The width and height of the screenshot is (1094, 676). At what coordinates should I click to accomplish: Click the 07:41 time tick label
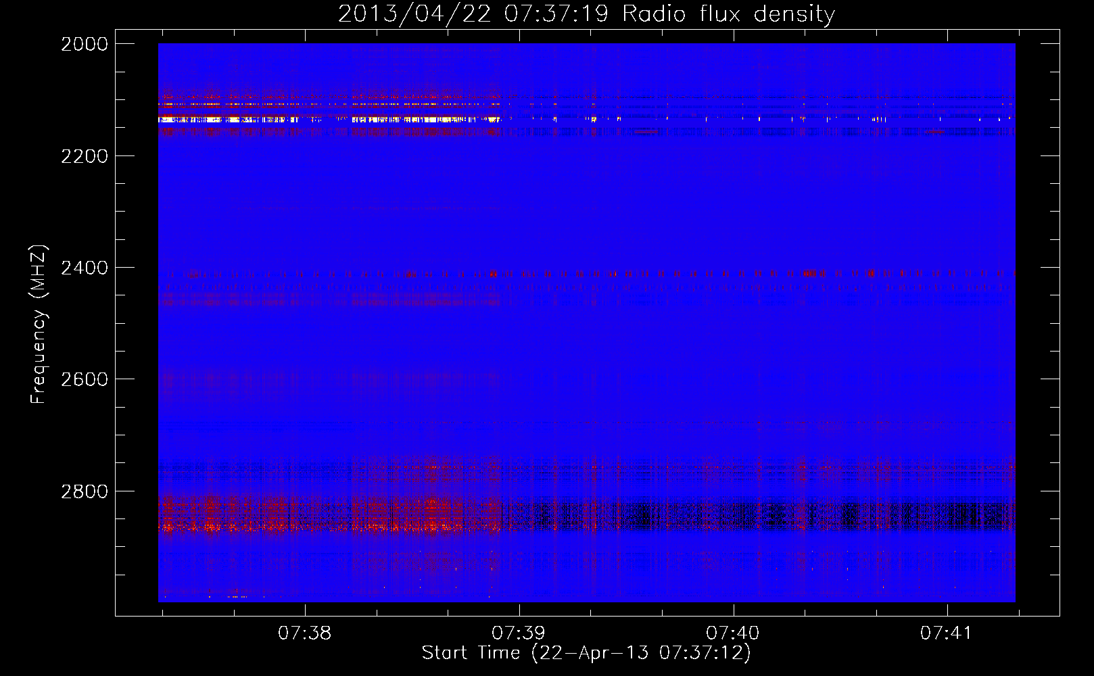click(947, 633)
